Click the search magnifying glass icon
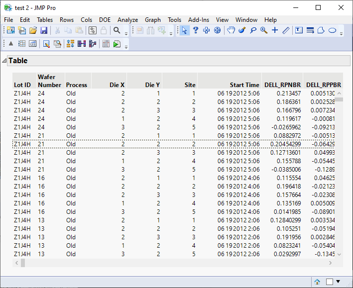 117,30
